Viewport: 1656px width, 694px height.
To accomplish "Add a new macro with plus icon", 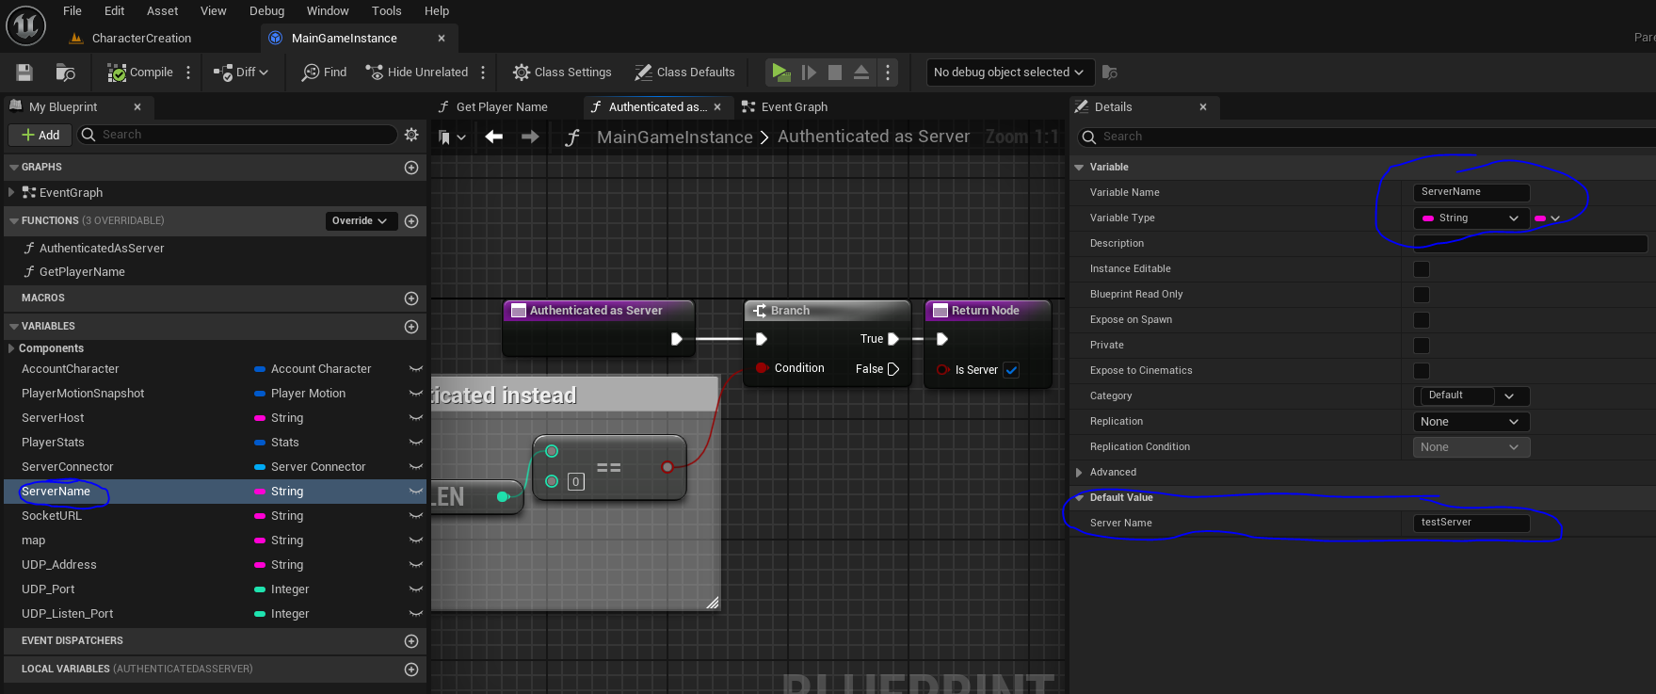I will [411, 299].
